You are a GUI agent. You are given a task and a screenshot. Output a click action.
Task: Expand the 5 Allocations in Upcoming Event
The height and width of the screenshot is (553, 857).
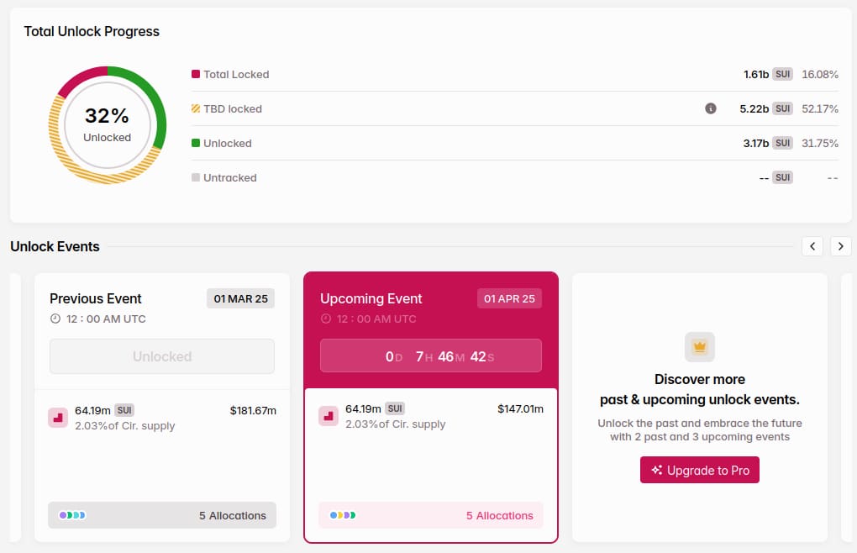click(499, 515)
